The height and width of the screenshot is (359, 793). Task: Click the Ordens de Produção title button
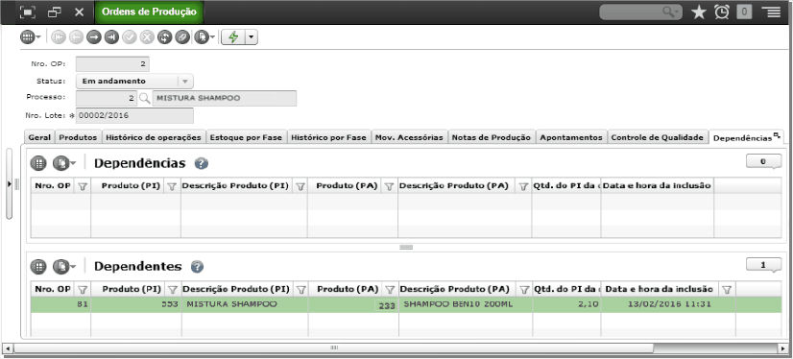(x=149, y=12)
